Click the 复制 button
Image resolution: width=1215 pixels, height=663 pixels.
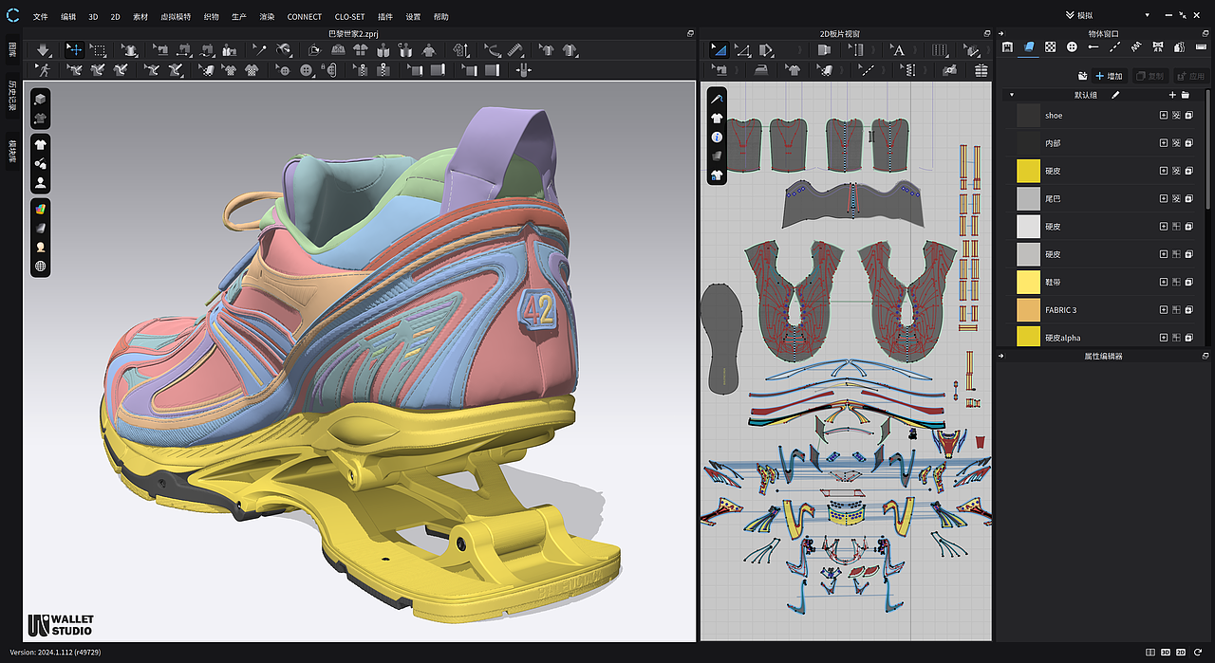tap(1150, 76)
